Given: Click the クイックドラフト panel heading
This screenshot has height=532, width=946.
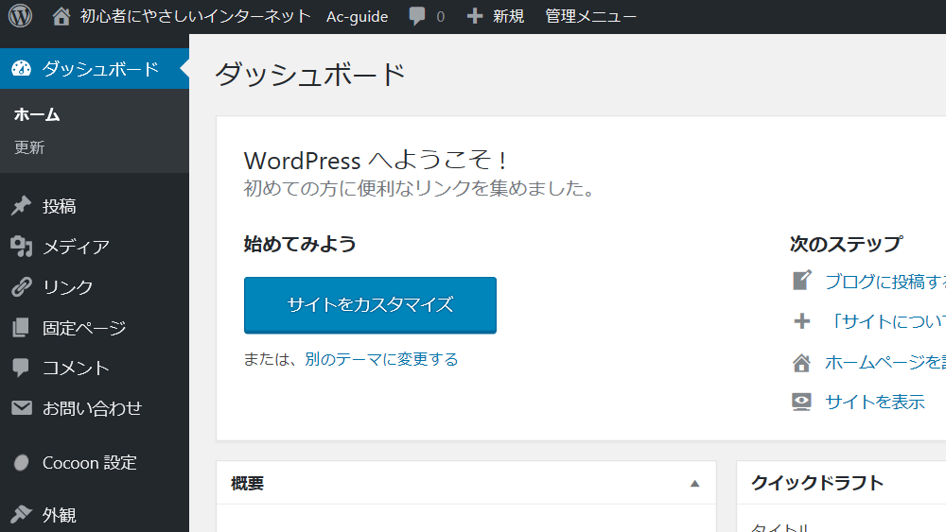Looking at the screenshot, I should (x=817, y=483).
